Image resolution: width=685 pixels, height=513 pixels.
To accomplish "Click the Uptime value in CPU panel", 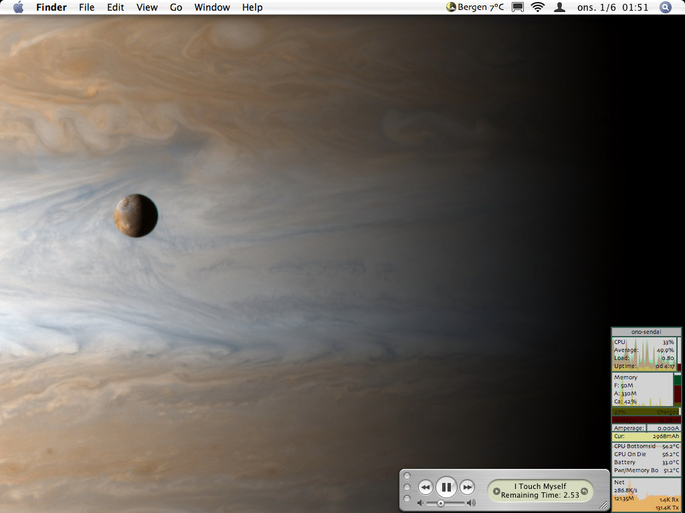I will click(665, 366).
